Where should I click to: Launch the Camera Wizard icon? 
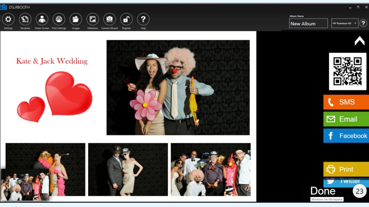click(110, 19)
